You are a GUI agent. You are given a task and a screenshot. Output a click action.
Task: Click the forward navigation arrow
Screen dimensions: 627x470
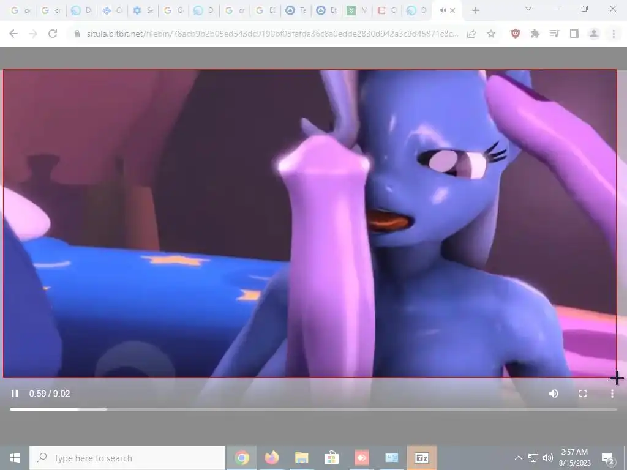pyautogui.click(x=33, y=34)
